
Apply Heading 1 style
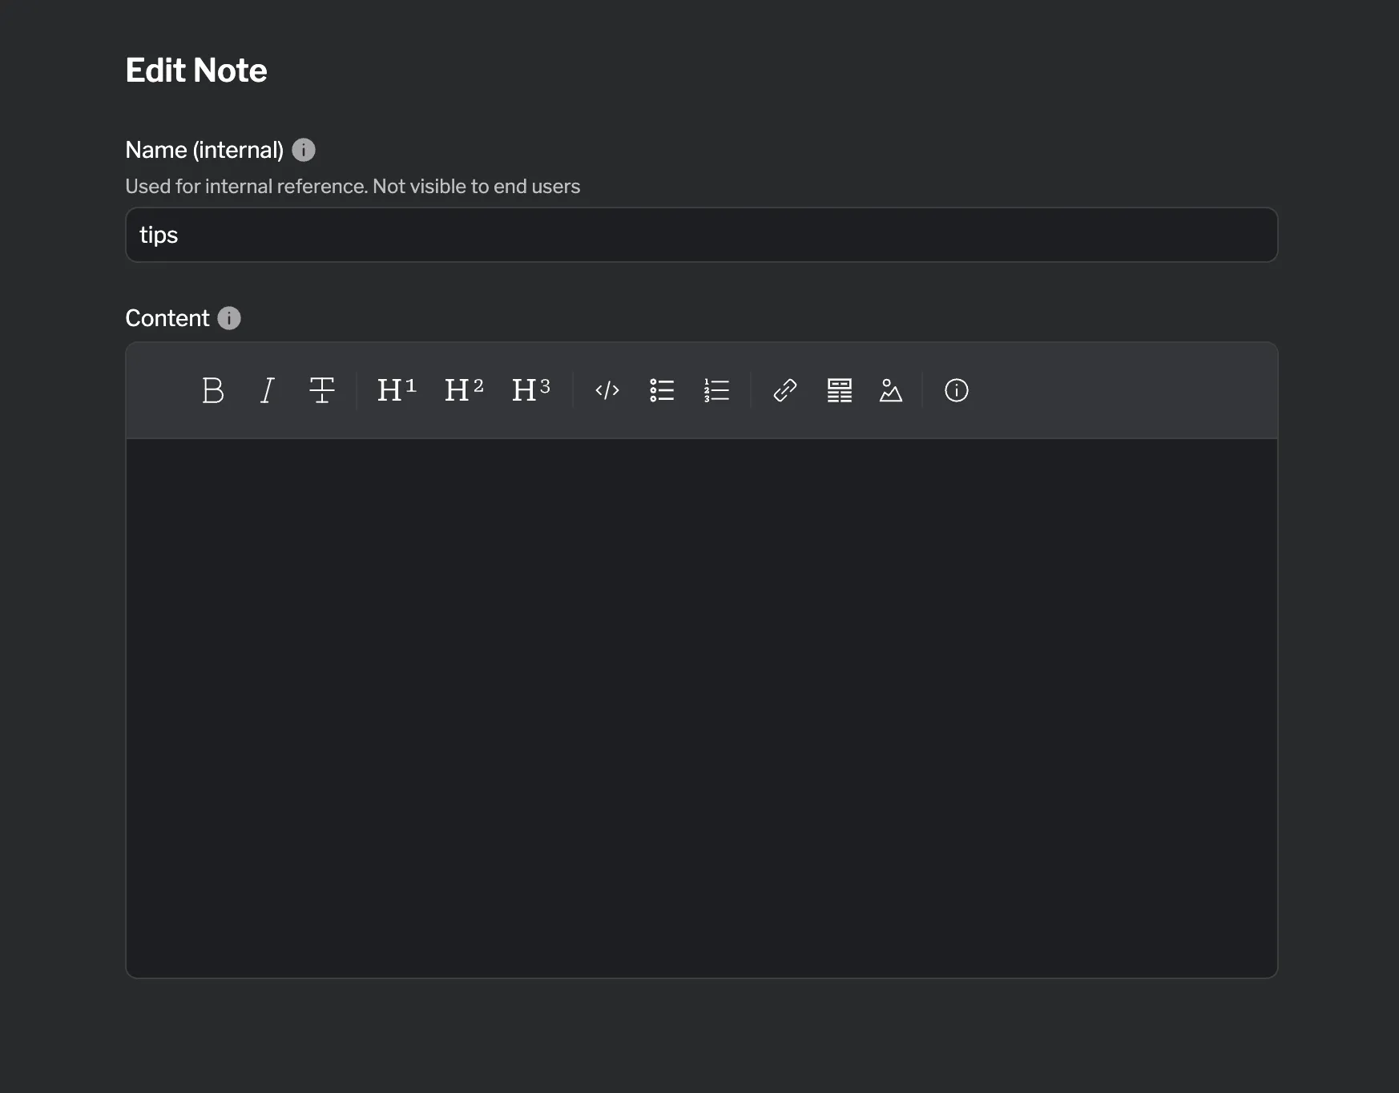pos(396,390)
